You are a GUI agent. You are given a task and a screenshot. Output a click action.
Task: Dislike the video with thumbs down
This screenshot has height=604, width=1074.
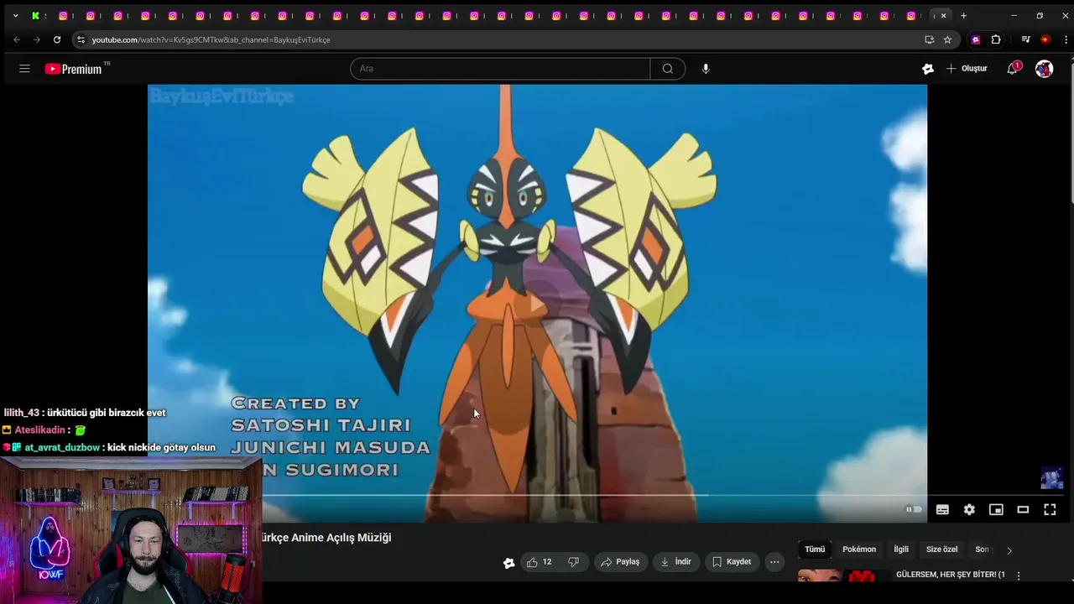pyautogui.click(x=574, y=562)
